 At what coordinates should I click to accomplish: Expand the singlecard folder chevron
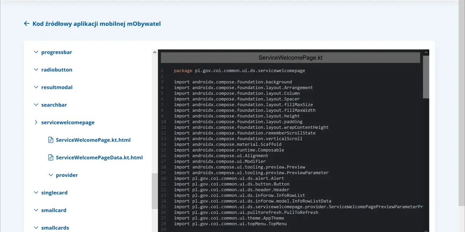[x=36, y=192]
